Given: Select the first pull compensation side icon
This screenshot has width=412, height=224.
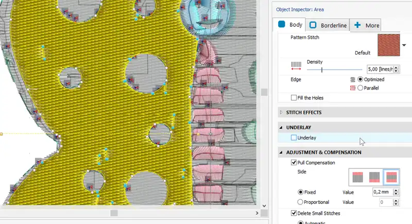Looking at the screenshot, I should point(358,177).
